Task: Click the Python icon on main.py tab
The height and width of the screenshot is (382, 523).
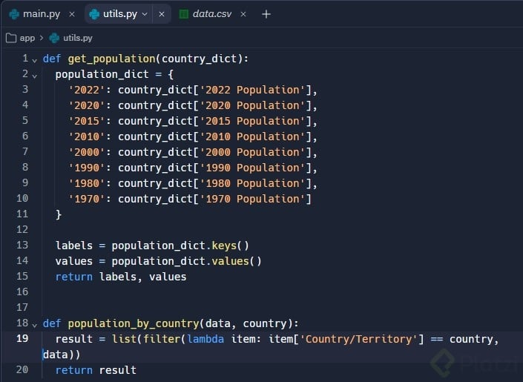Action: [14, 14]
